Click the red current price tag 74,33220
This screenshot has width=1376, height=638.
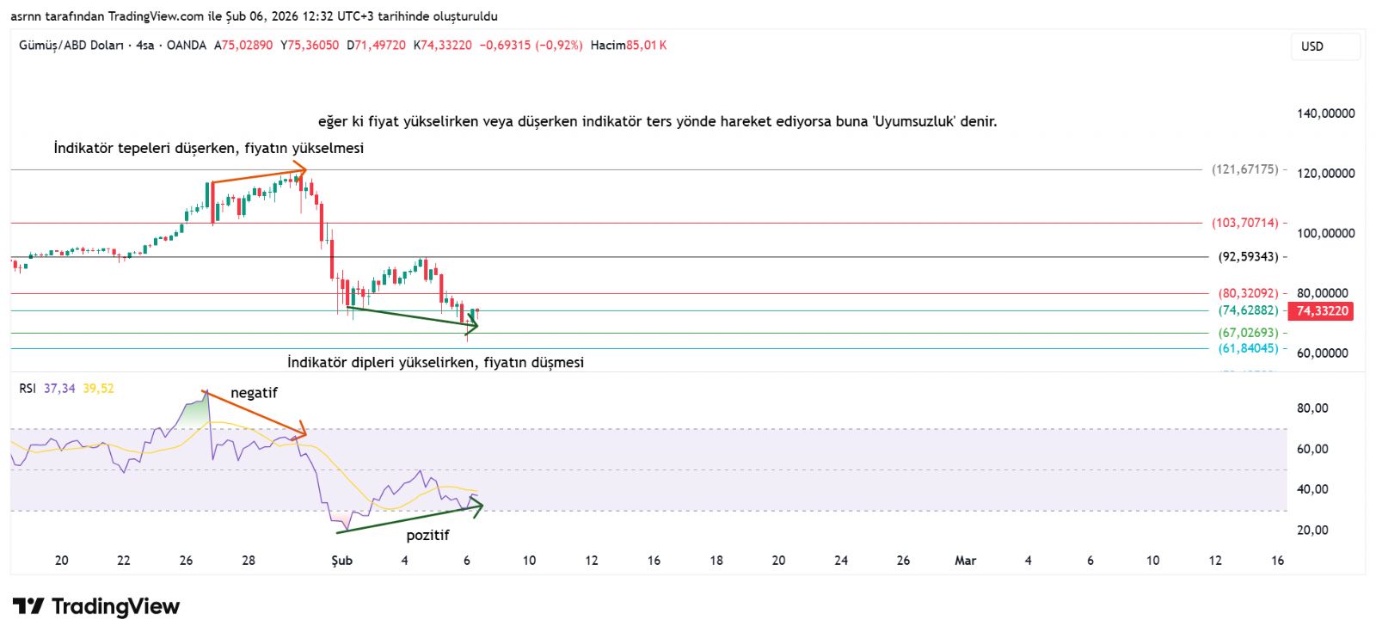click(x=1322, y=310)
